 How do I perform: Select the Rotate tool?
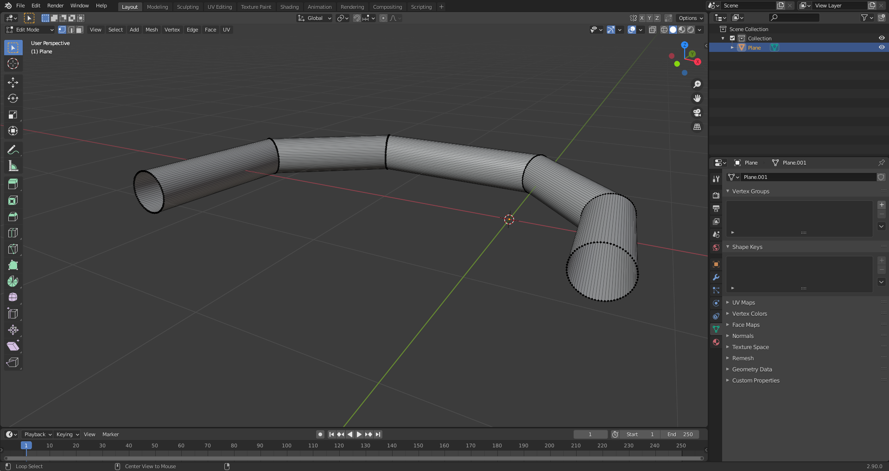tap(13, 99)
